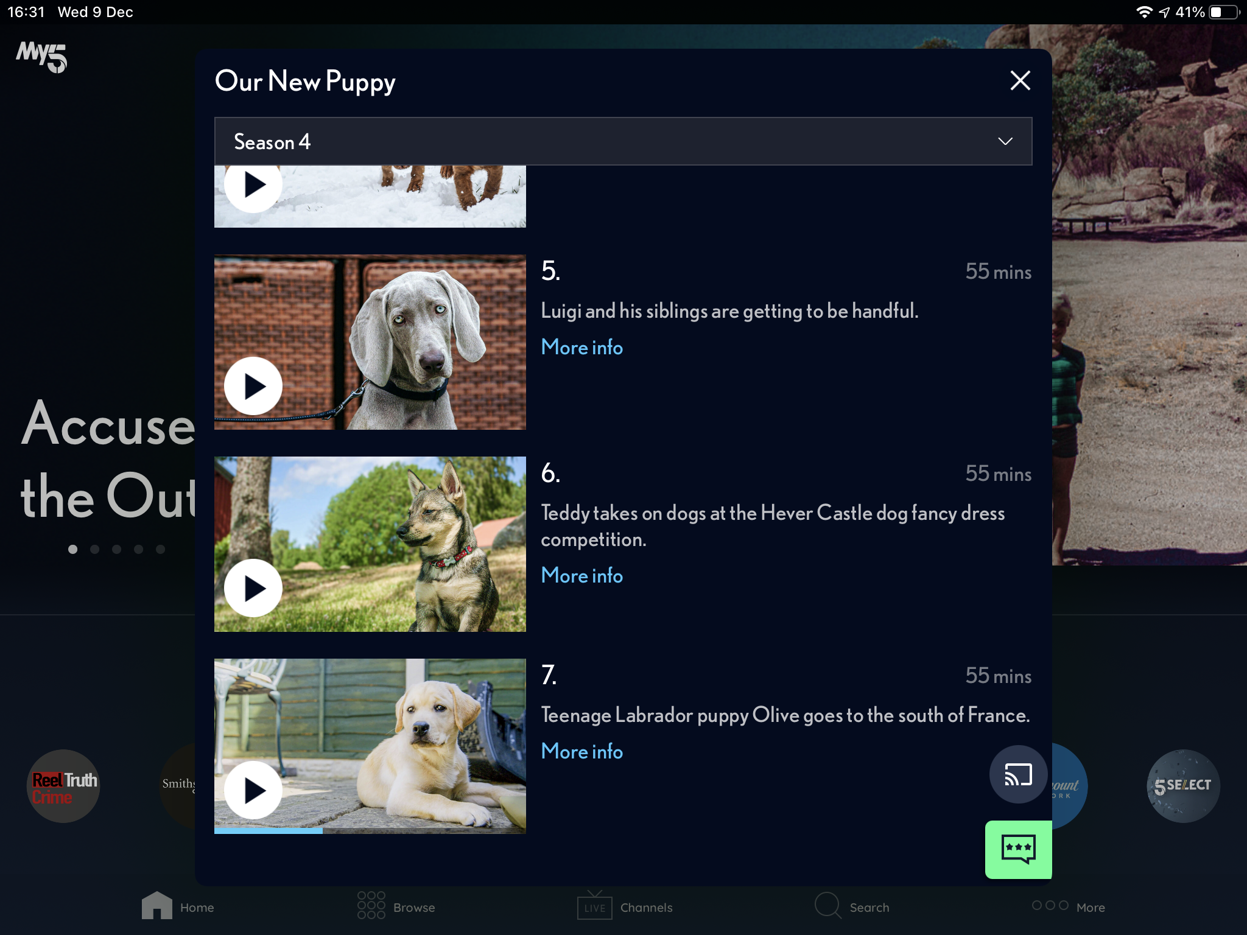The width and height of the screenshot is (1247, 935).
Task: Open the green feedback chat icon
Action: 1018,849
